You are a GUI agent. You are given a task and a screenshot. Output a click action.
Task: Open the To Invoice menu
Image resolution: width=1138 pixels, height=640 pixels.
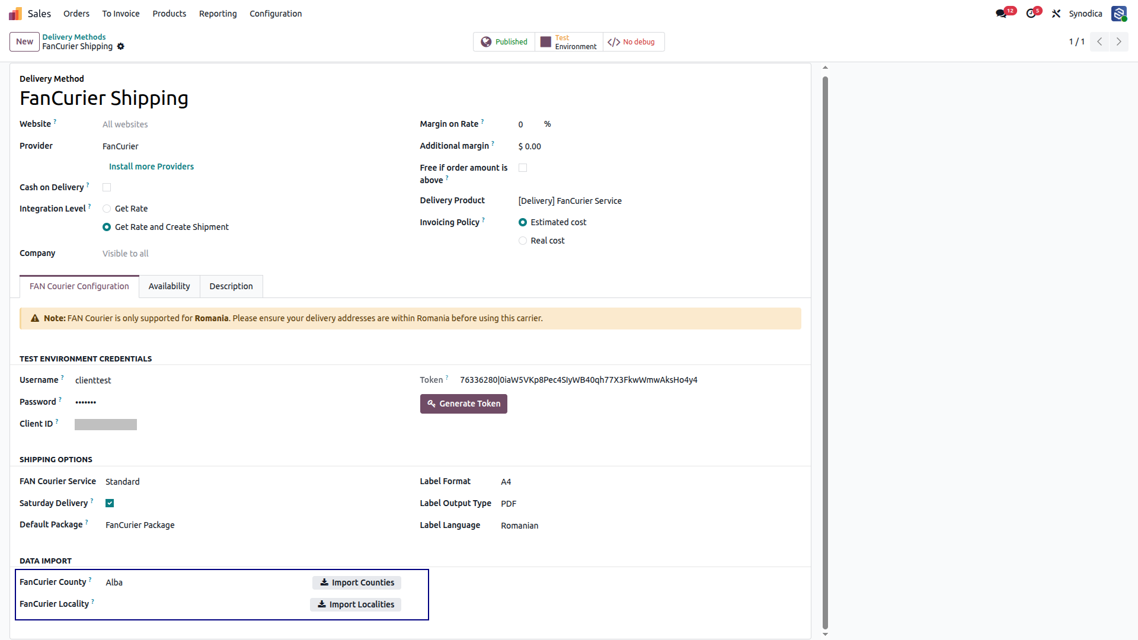pos(121,14)
